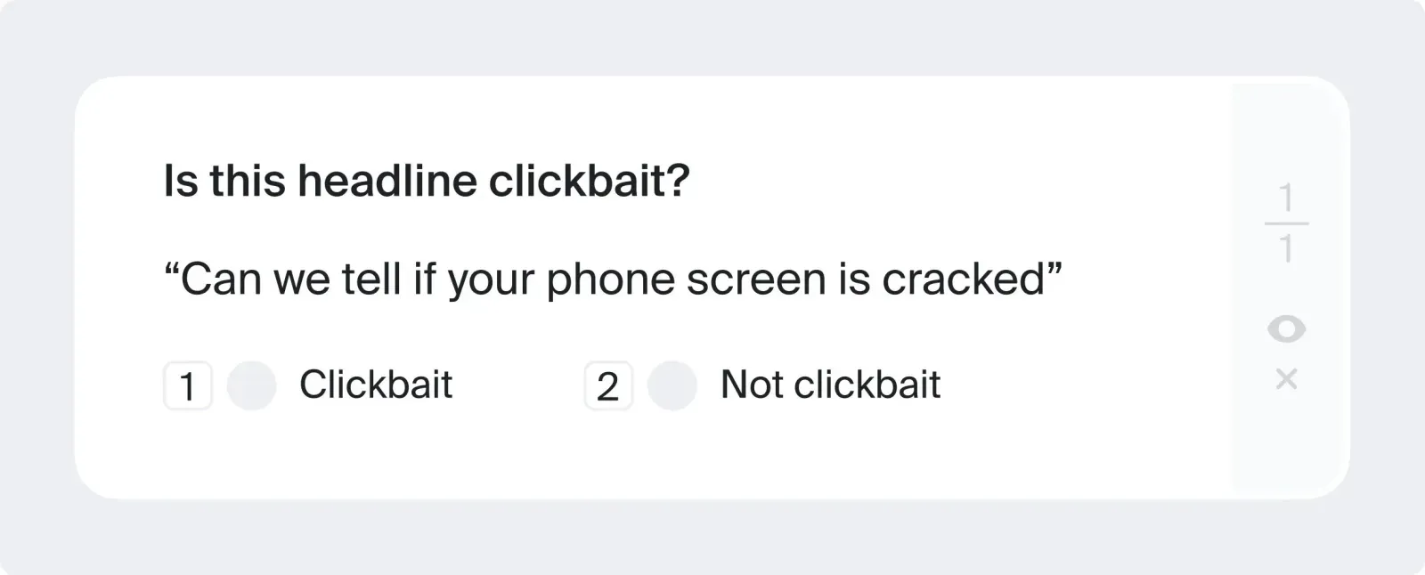Select the Not clickbait radio button
This screenshot has width=1425, height=575.
(672, 385)
